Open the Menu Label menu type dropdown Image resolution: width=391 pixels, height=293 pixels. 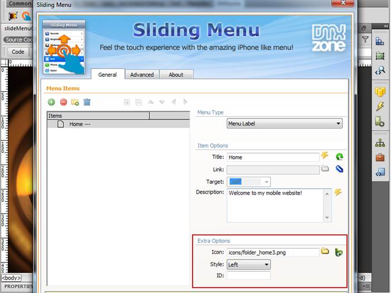coord(285,123)
